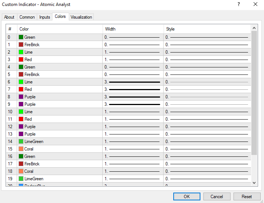This screenshot has width=264, height=203.
Task: Open the line style selector for row 3
Action: pyautogui.click(x=207, y=60)
